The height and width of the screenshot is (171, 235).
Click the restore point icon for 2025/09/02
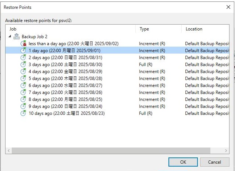[23, 44]
